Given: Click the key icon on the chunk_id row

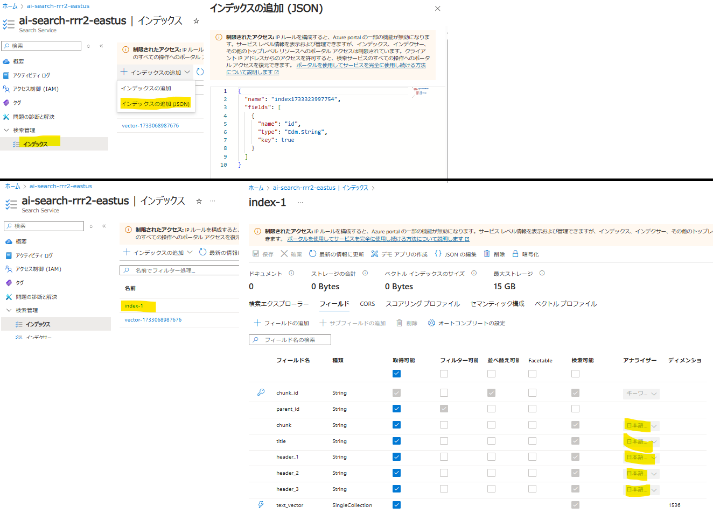Looking at the screenshot, I should pyautogui.click(x=261, y=392).
